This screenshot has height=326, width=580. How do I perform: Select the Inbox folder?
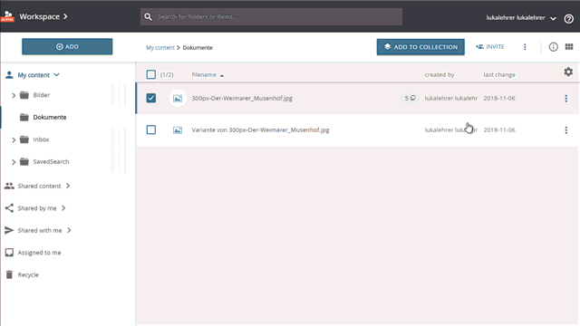41,139
